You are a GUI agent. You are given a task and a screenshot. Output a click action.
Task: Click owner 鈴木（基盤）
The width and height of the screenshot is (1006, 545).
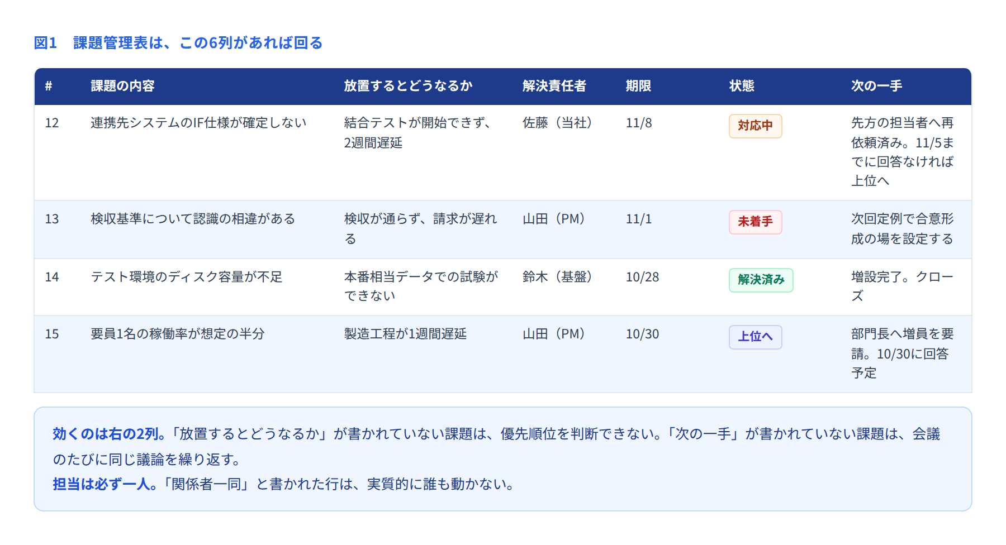pyautogui.click(x=557, y=277)
